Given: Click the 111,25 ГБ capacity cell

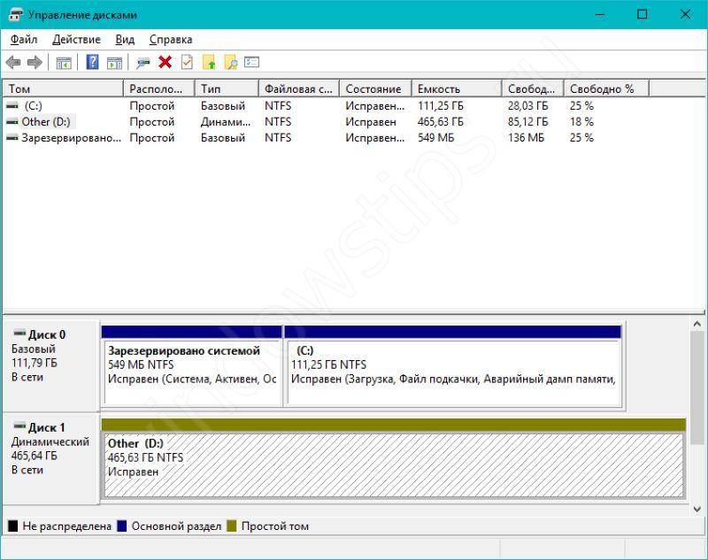Looking at the screenshot, I should (441, 105).
